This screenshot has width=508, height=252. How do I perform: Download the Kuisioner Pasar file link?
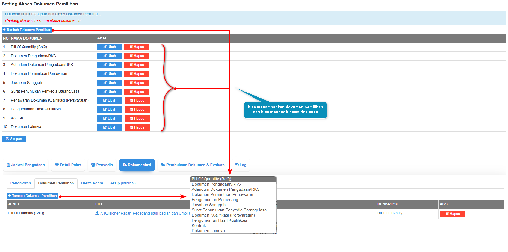pyautogui.click(x=143, y=214)
